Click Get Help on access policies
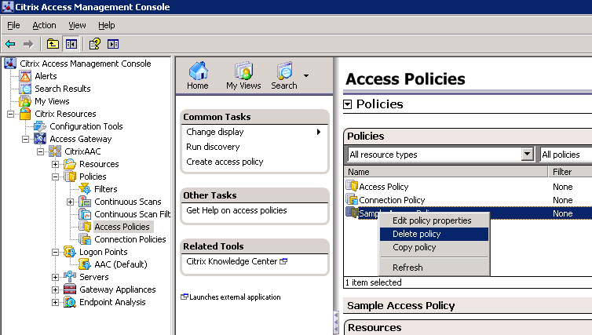Screen dimensions: 592x335 click(x=236, y=210)
